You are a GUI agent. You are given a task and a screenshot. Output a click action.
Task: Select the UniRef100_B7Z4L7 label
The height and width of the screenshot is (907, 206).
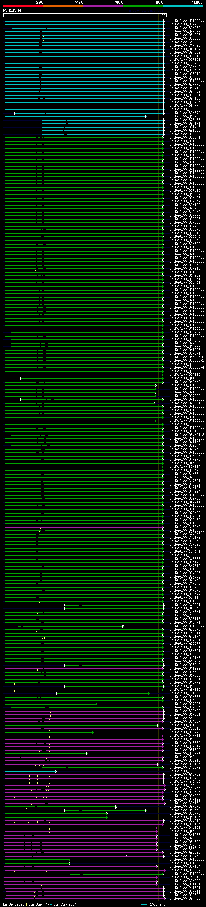point(185,332)
